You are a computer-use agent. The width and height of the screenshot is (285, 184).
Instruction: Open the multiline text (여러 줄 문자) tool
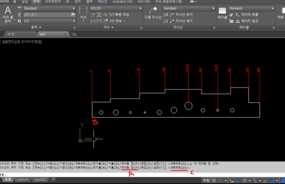pos(8,15)
